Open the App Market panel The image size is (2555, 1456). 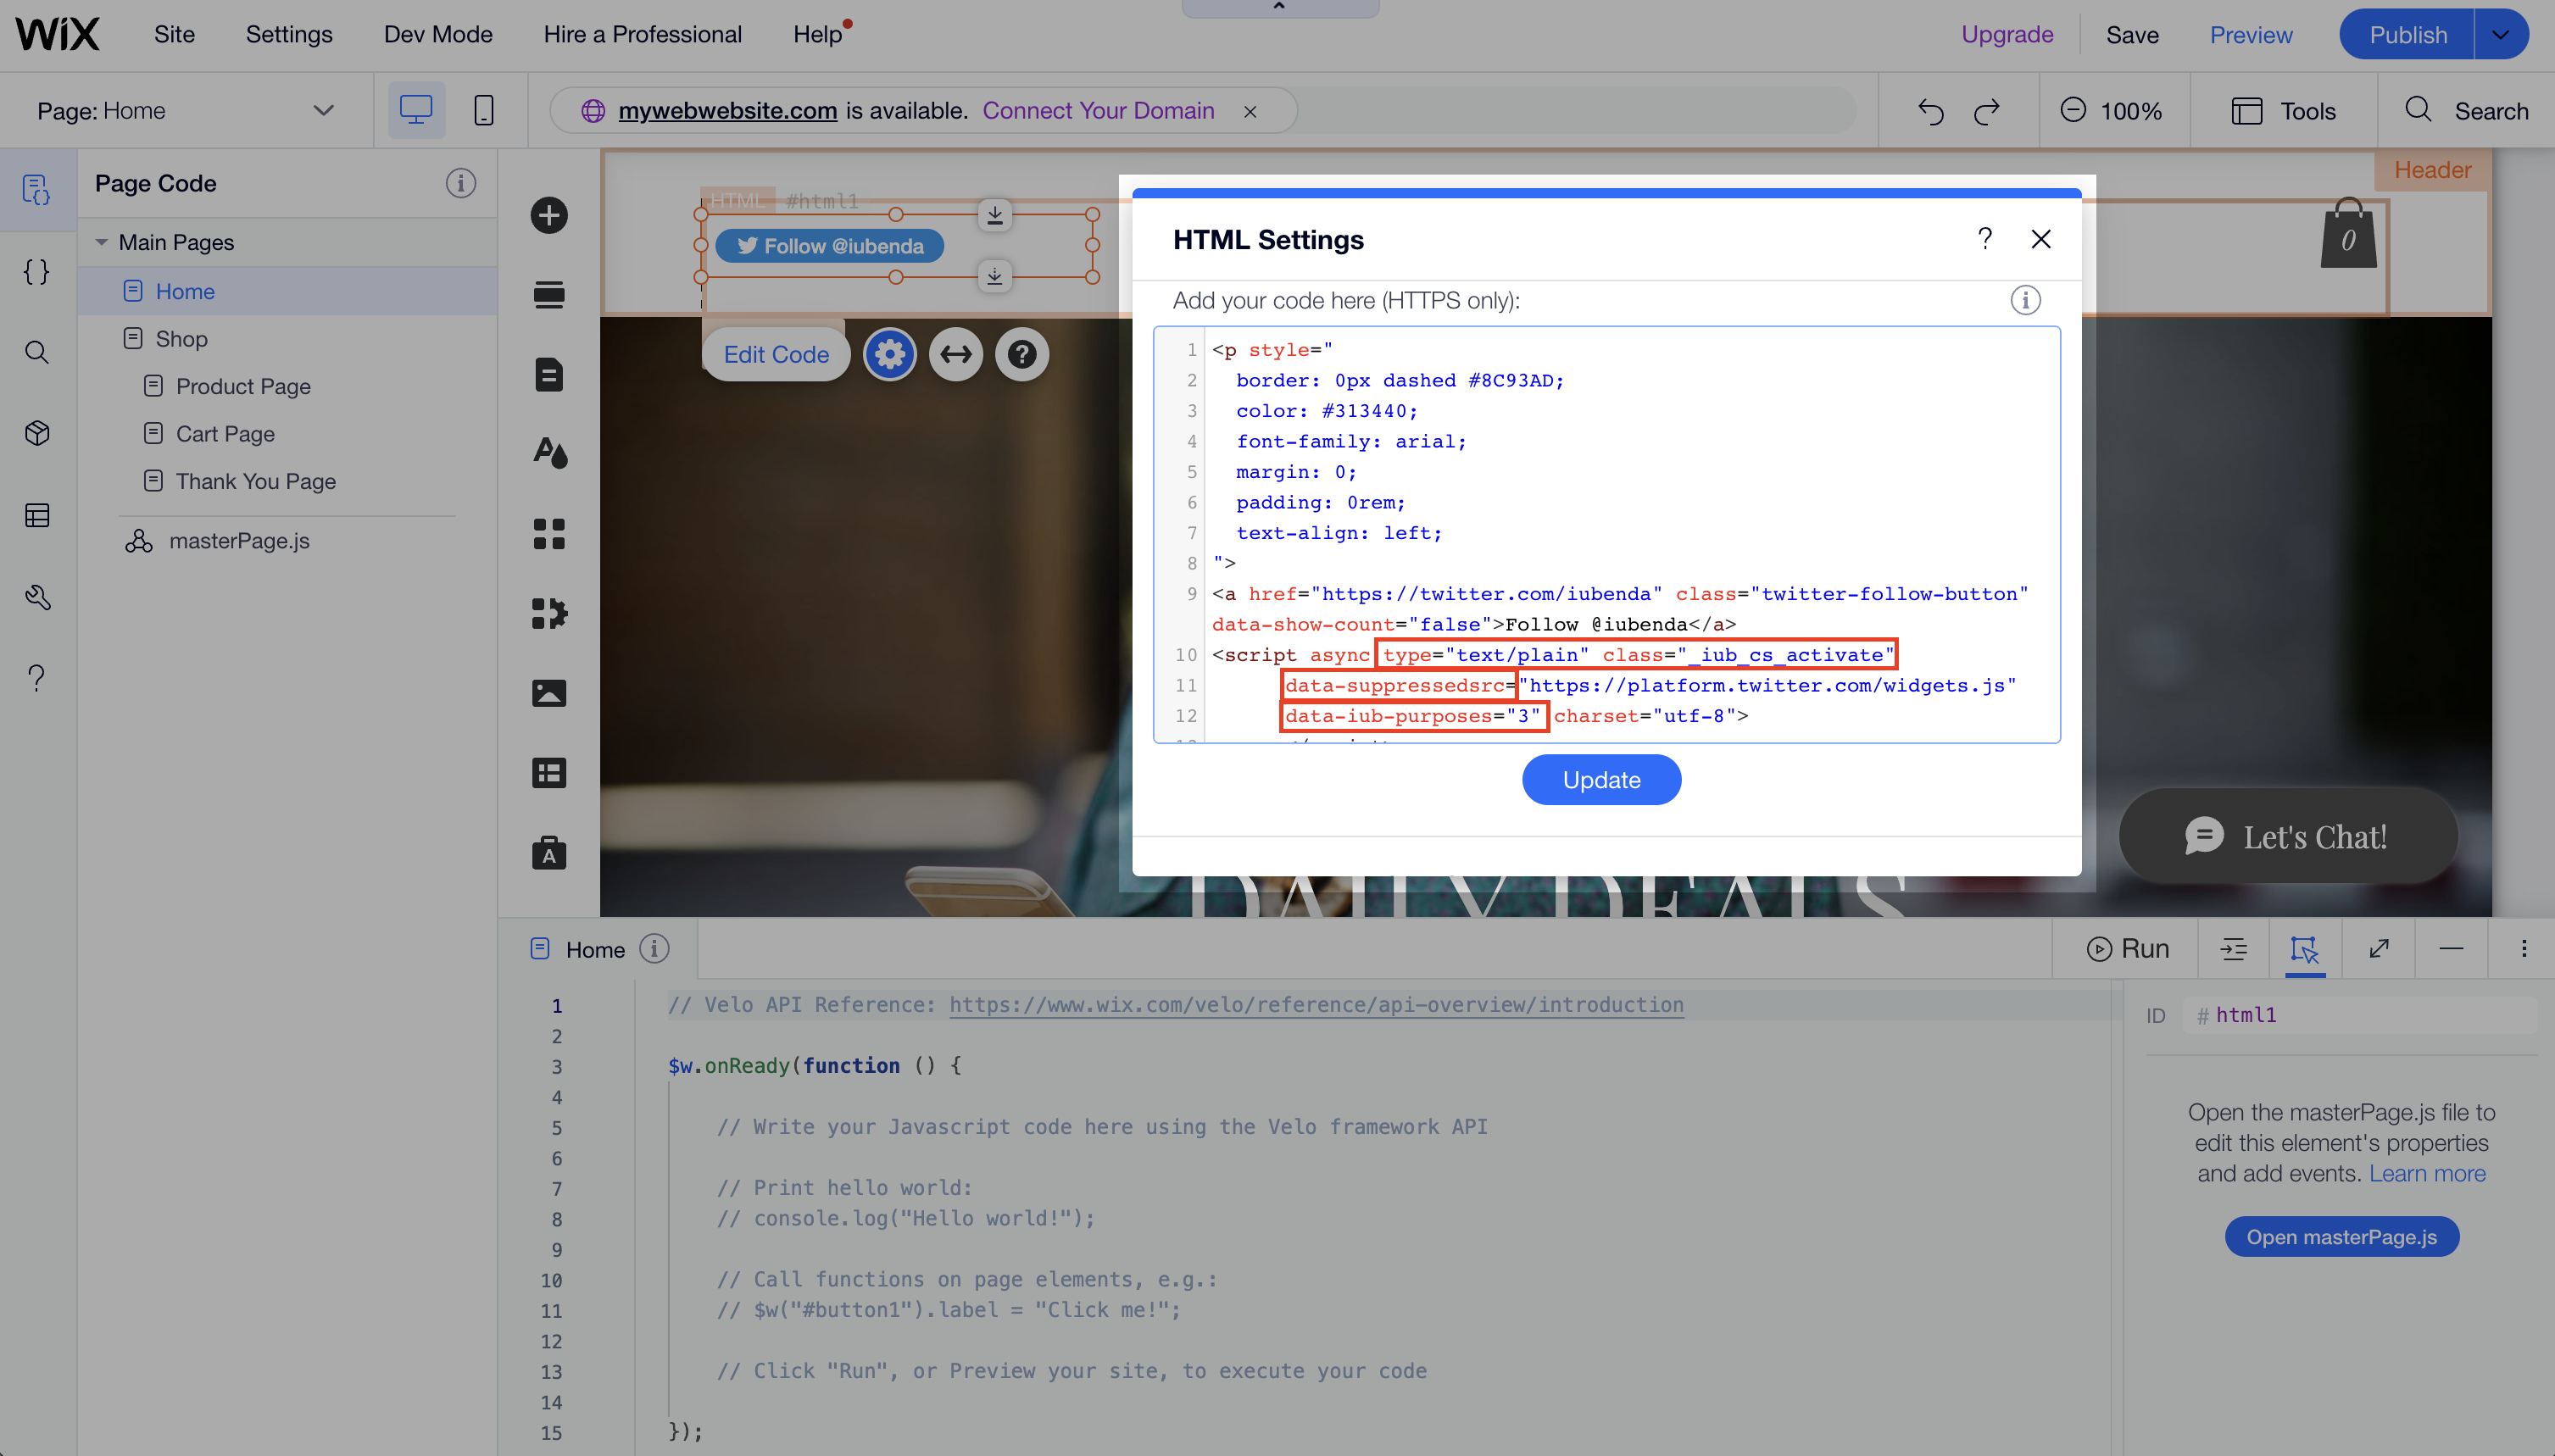pyautogui.click(x=549, y=613)
